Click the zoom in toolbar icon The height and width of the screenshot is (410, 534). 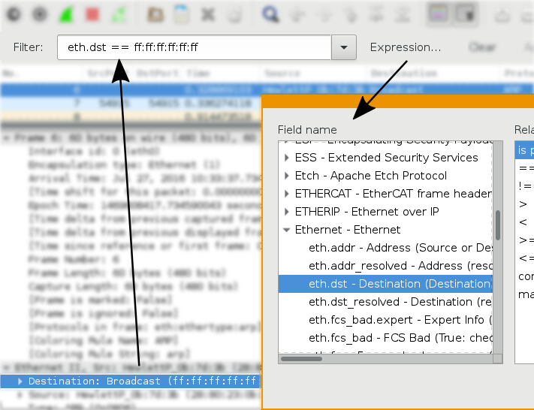pyautogui.click(x=502, y=15)
